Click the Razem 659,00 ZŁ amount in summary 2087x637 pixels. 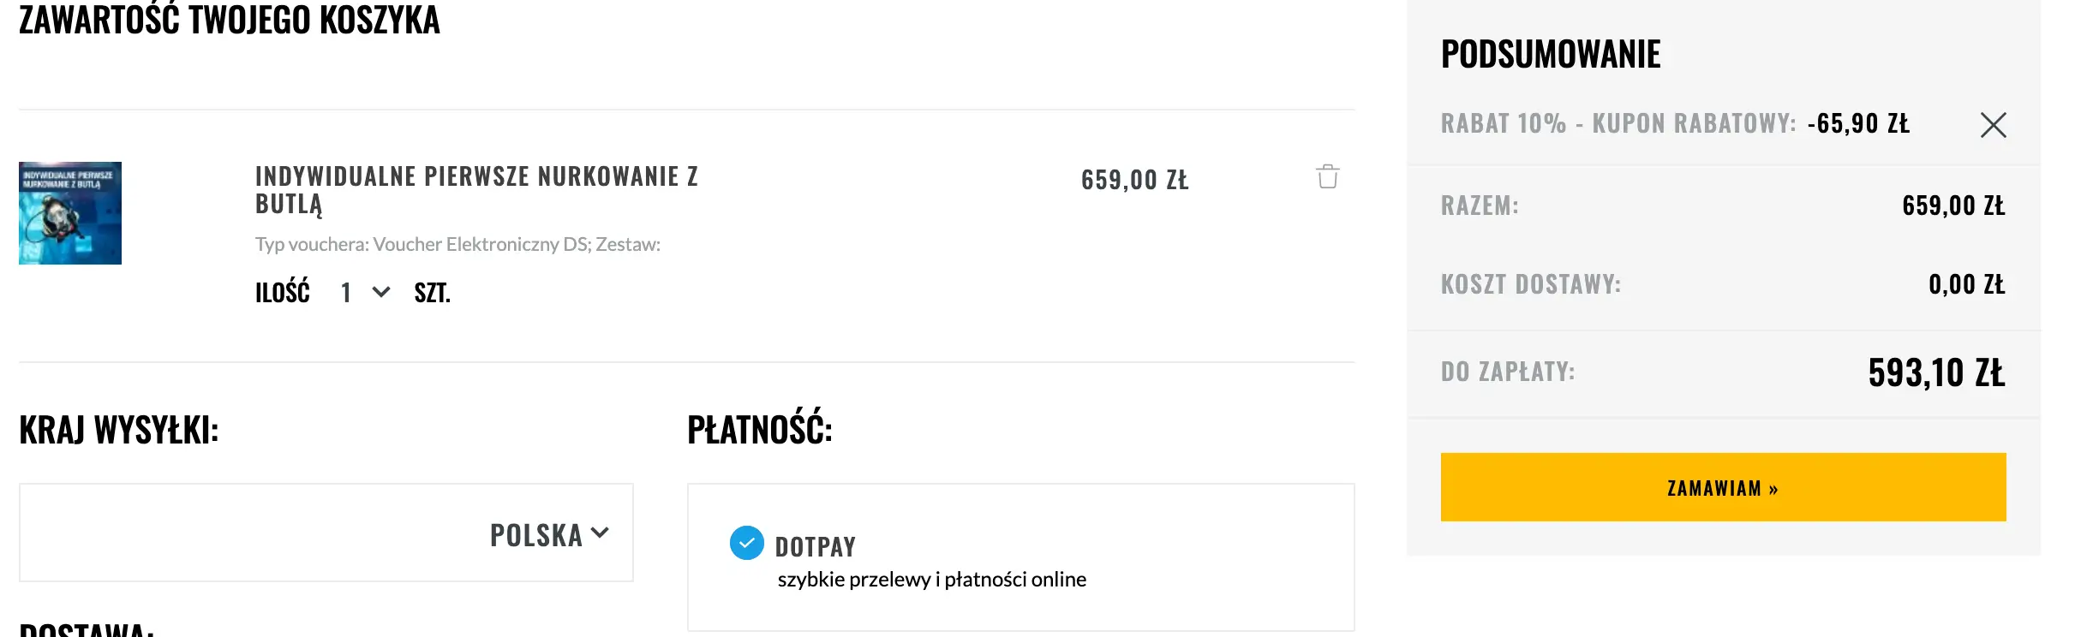1953,205
